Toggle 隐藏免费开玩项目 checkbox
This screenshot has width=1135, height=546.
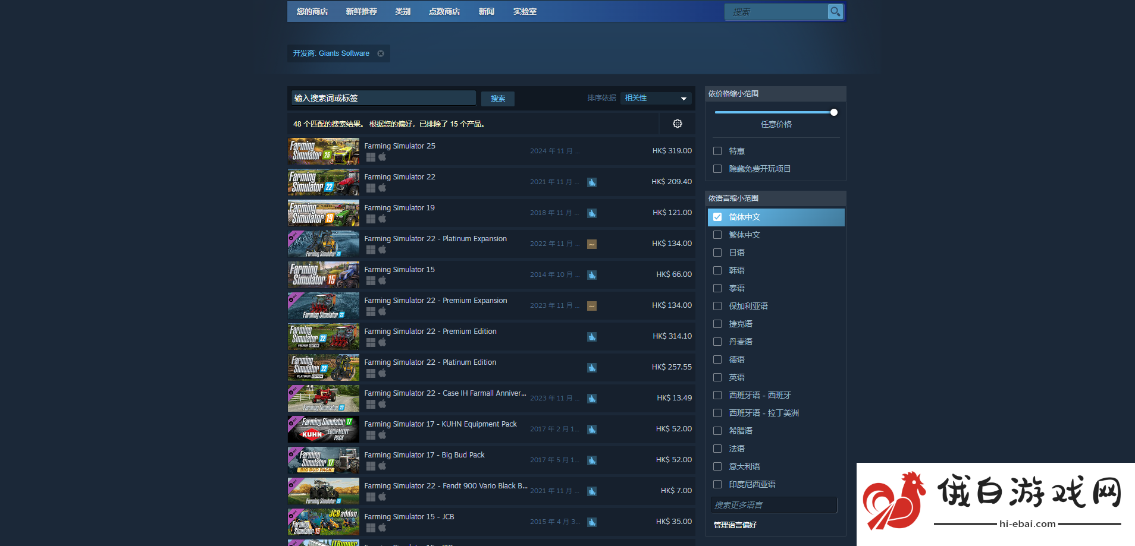click(x=717, y=169)
